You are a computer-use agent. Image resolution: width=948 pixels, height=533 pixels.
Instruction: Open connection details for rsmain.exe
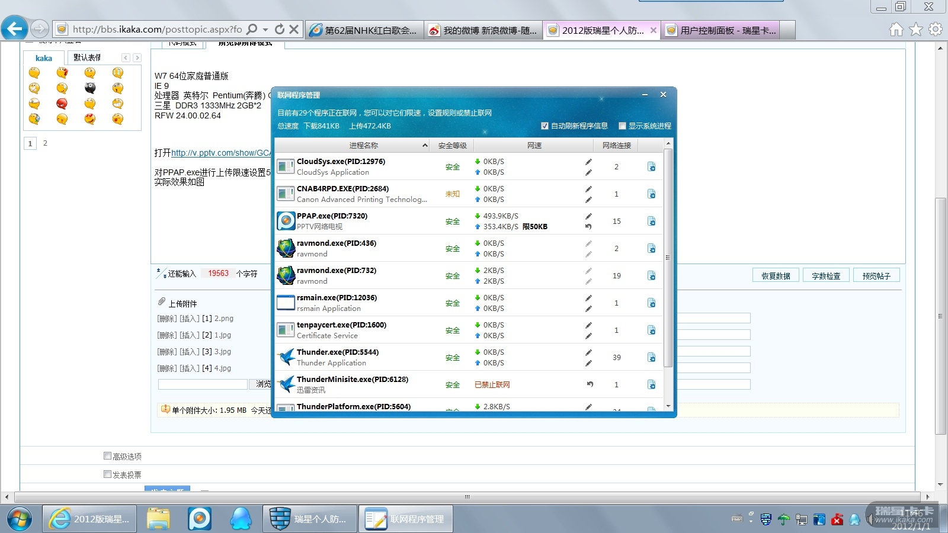point(651,303)
